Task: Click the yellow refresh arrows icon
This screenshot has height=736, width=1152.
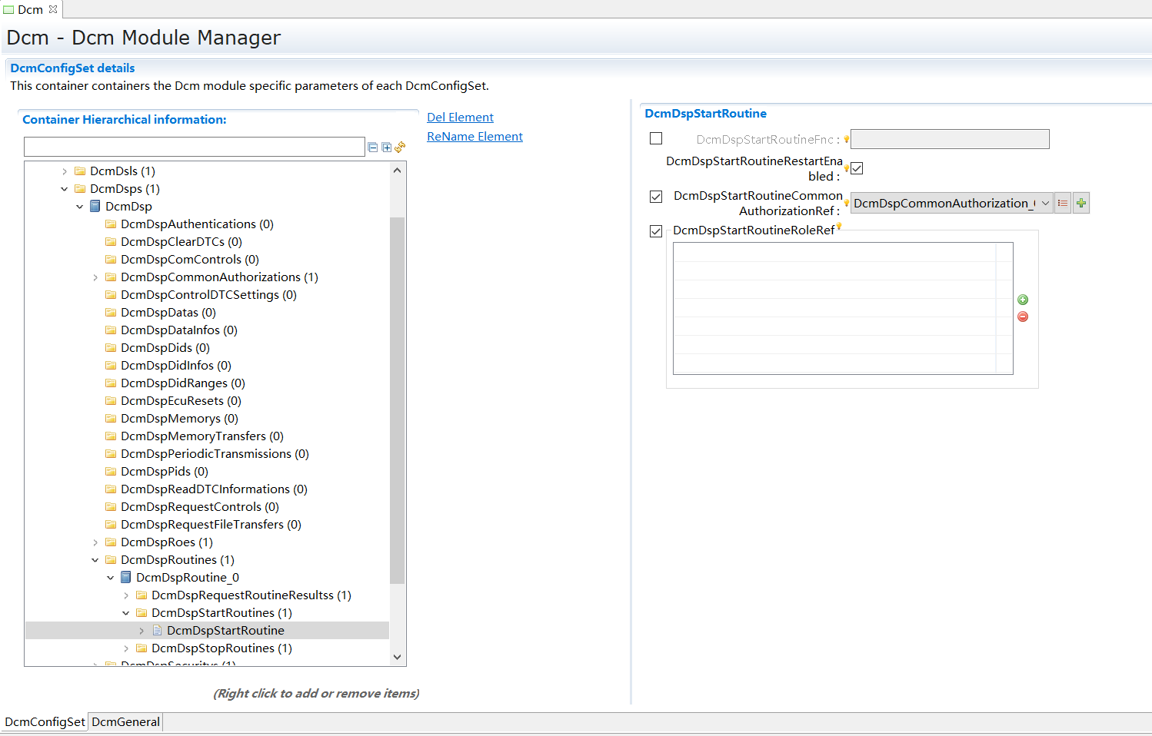Action: [400, 148]
